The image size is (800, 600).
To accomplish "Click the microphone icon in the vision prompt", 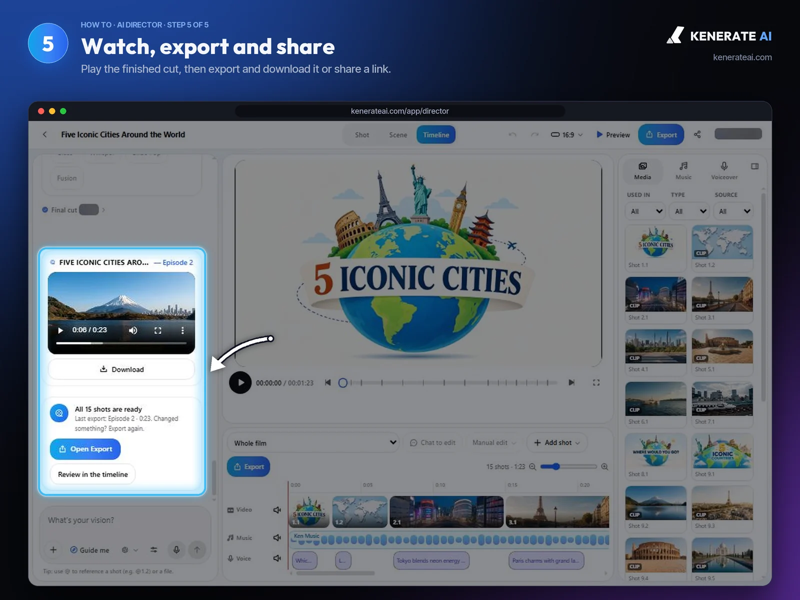I will (176, 550).
